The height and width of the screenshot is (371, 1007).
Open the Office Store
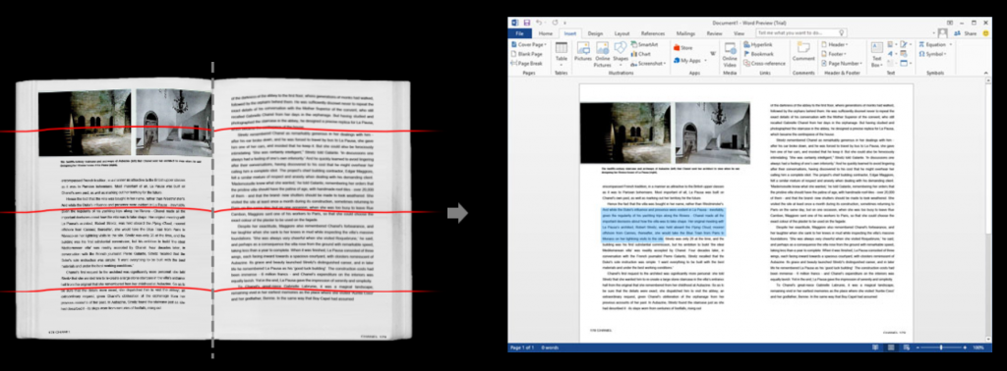click(x=682, y=48)
